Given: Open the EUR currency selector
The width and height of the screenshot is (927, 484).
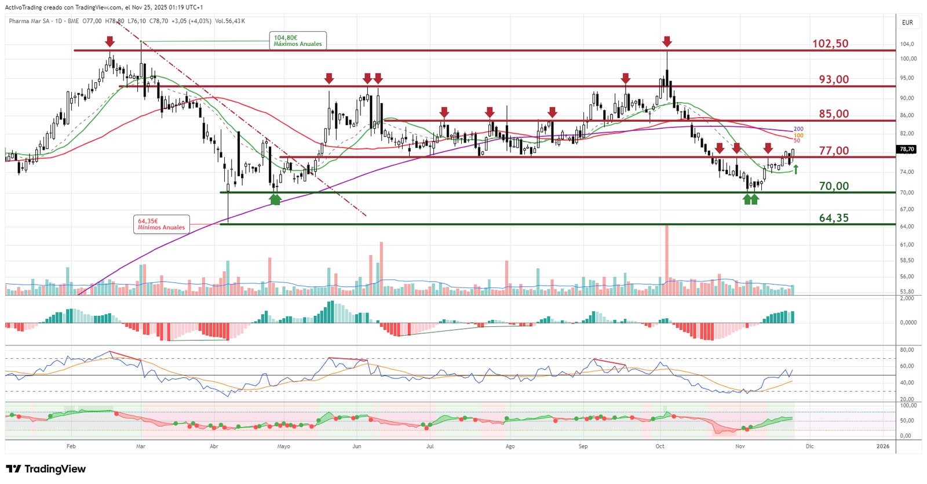Looking at the screenshot, I should 907,23.
